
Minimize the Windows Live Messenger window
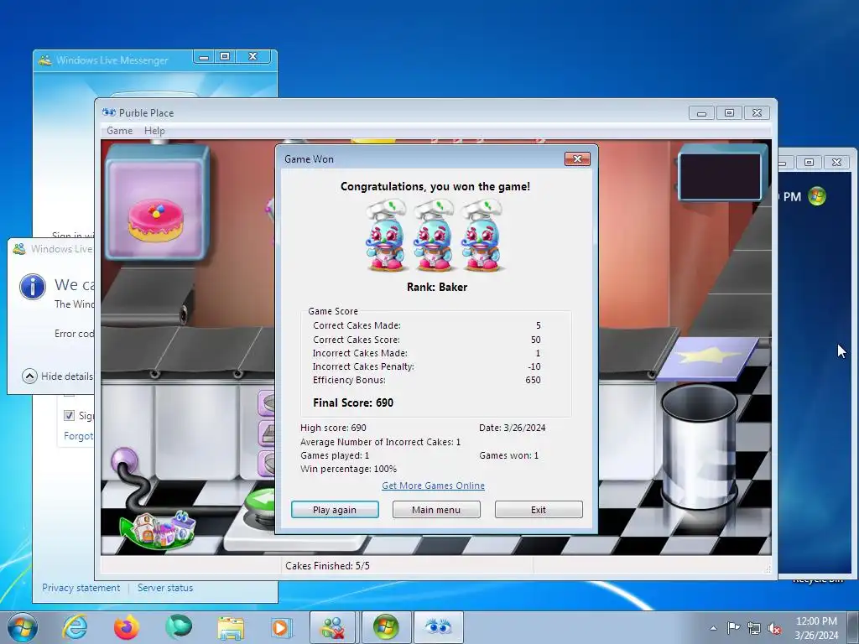point(204,56)
